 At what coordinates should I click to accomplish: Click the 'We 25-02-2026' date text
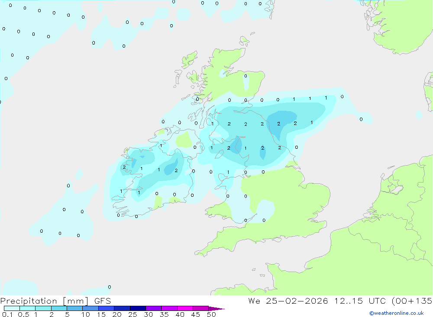[x=288, y=301]
